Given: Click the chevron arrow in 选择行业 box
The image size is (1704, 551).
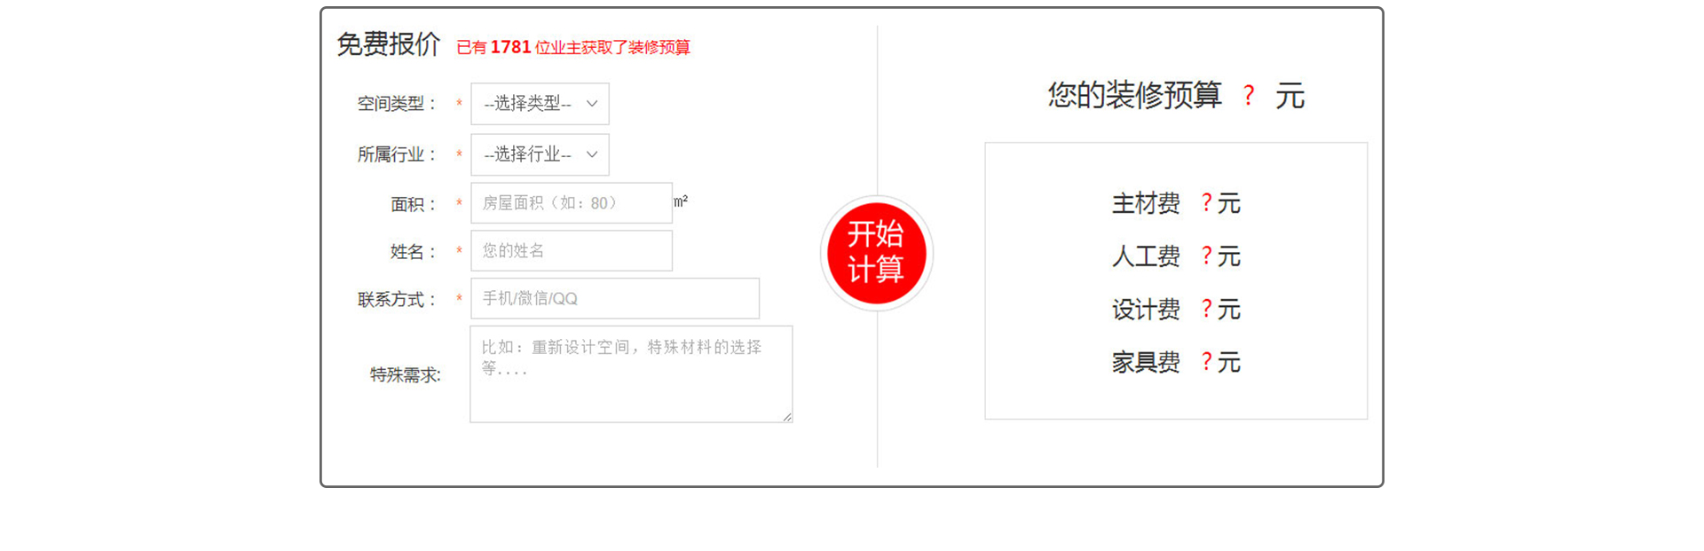Looking at the screenshot, I should tap(592, 154).
